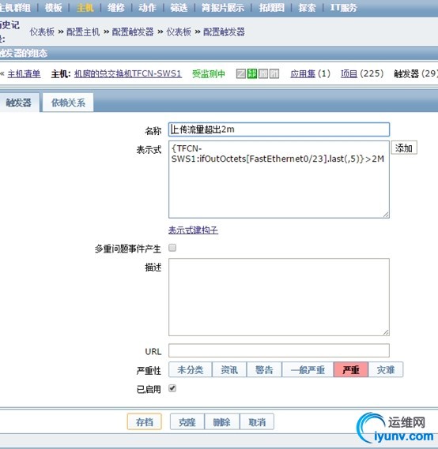Select 资讯 severity
The width and height of the screenshot is (438, 449).
tap(229, 369)
